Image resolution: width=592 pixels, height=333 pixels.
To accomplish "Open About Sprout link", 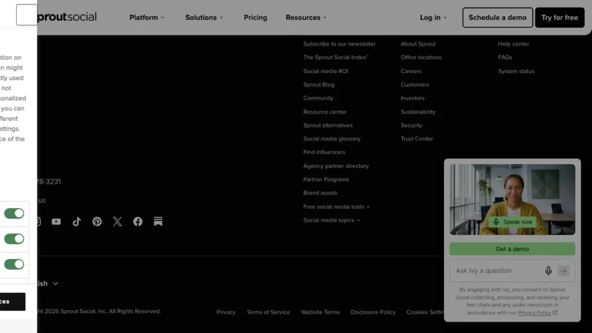I will click(x=418, y=44).
